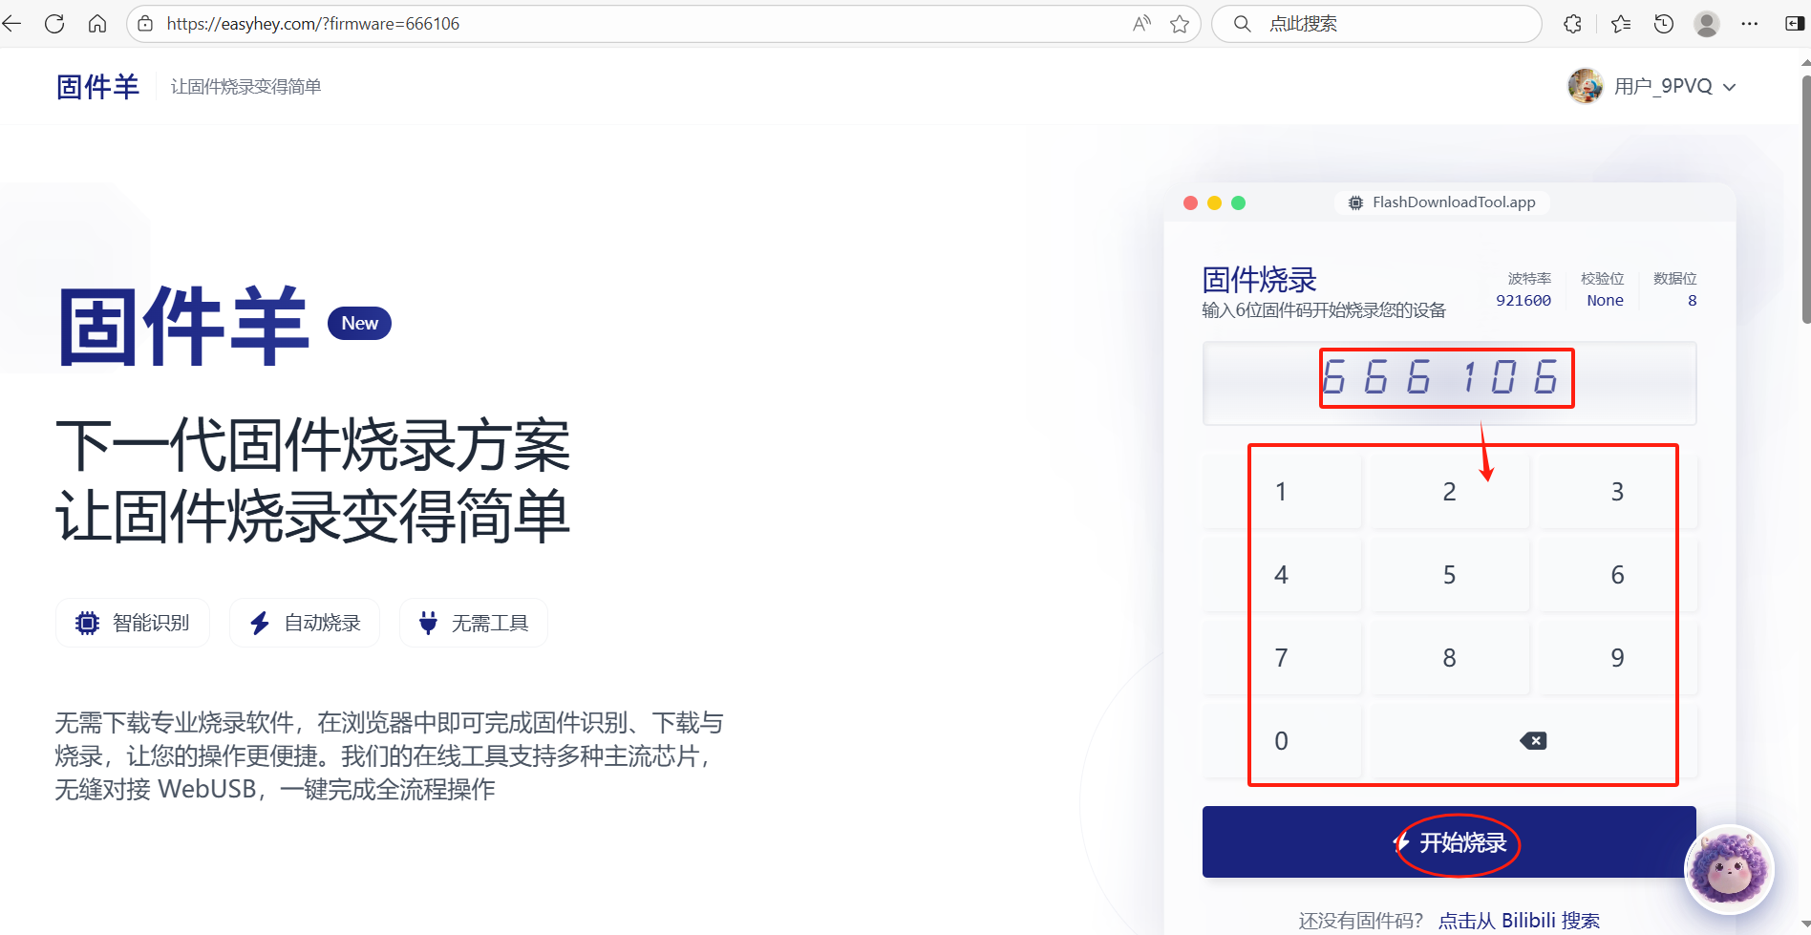Open browser profile avatar
Screen dimensions: 1811x935
[x=1707, y=24]
